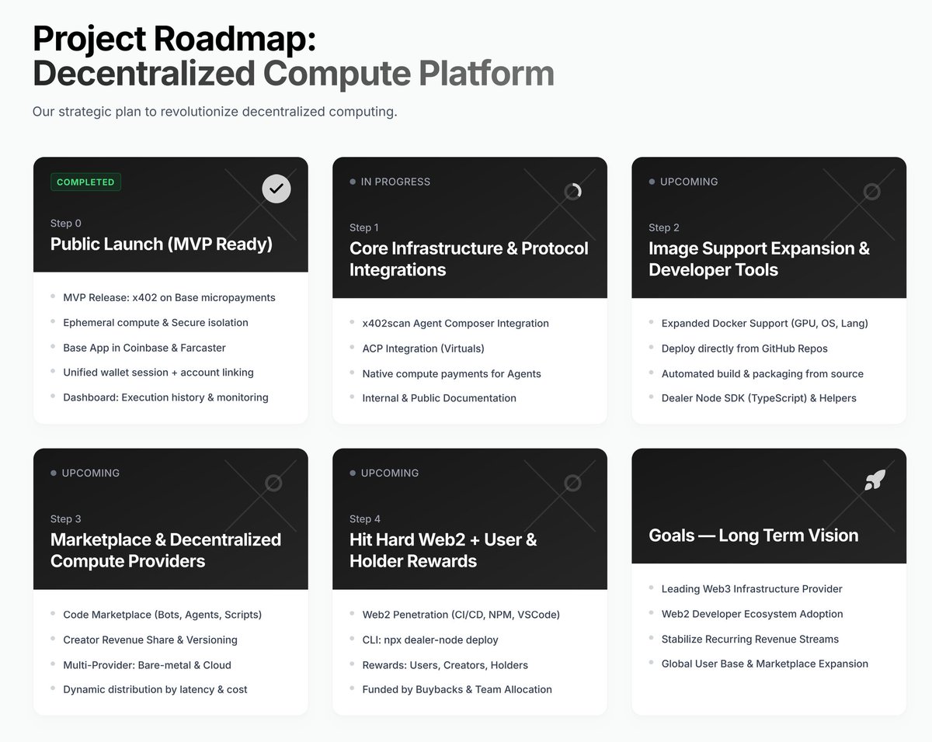
Task: Click the IN PROGRESS status label
Action: (x=395, y=182)
